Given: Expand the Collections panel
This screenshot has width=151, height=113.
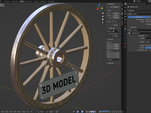Looking at the screenshot, I should tap(107, 63).
